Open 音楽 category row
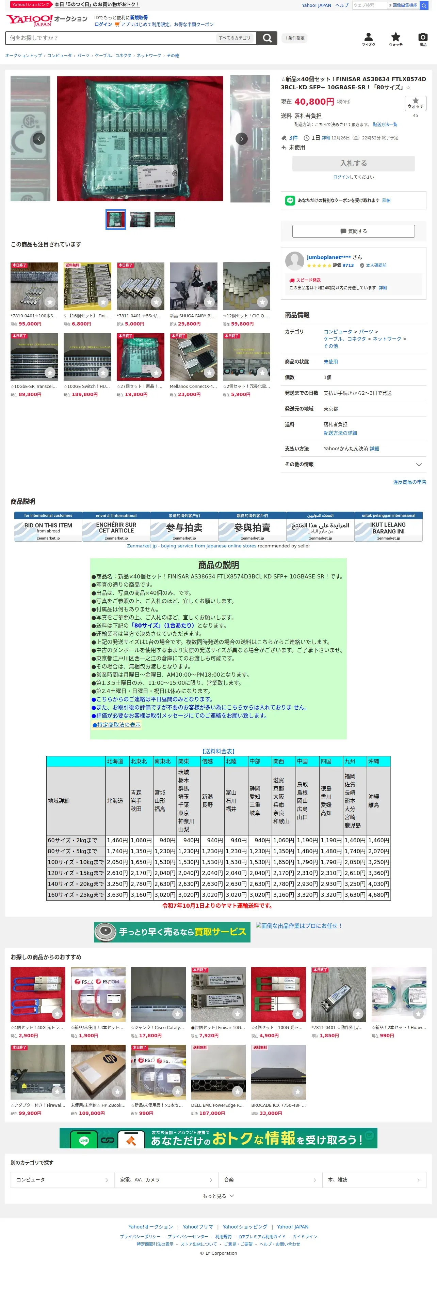Screen dimensions: 437x1313 coord(270,1179)
